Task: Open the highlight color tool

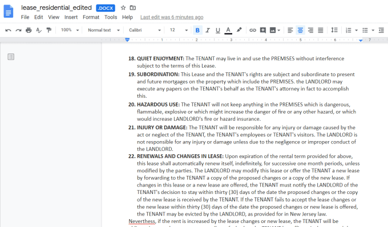Action: pyautogui.click(x=239, y=30)
